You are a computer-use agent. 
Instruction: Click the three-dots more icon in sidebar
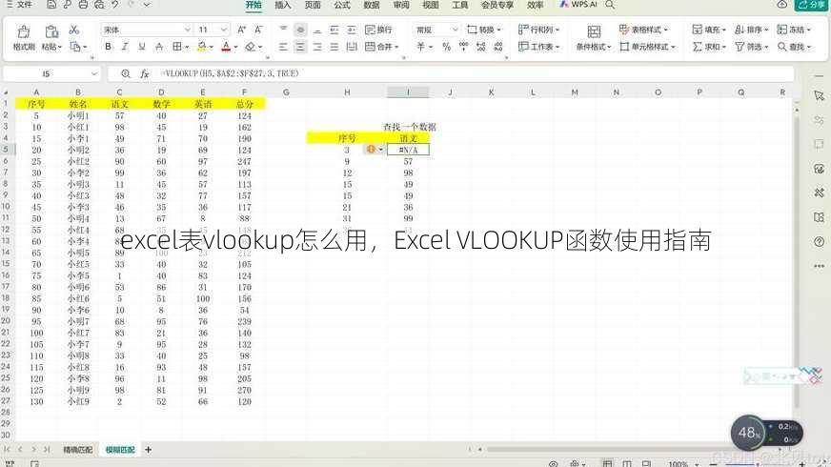tap(819, 266)
